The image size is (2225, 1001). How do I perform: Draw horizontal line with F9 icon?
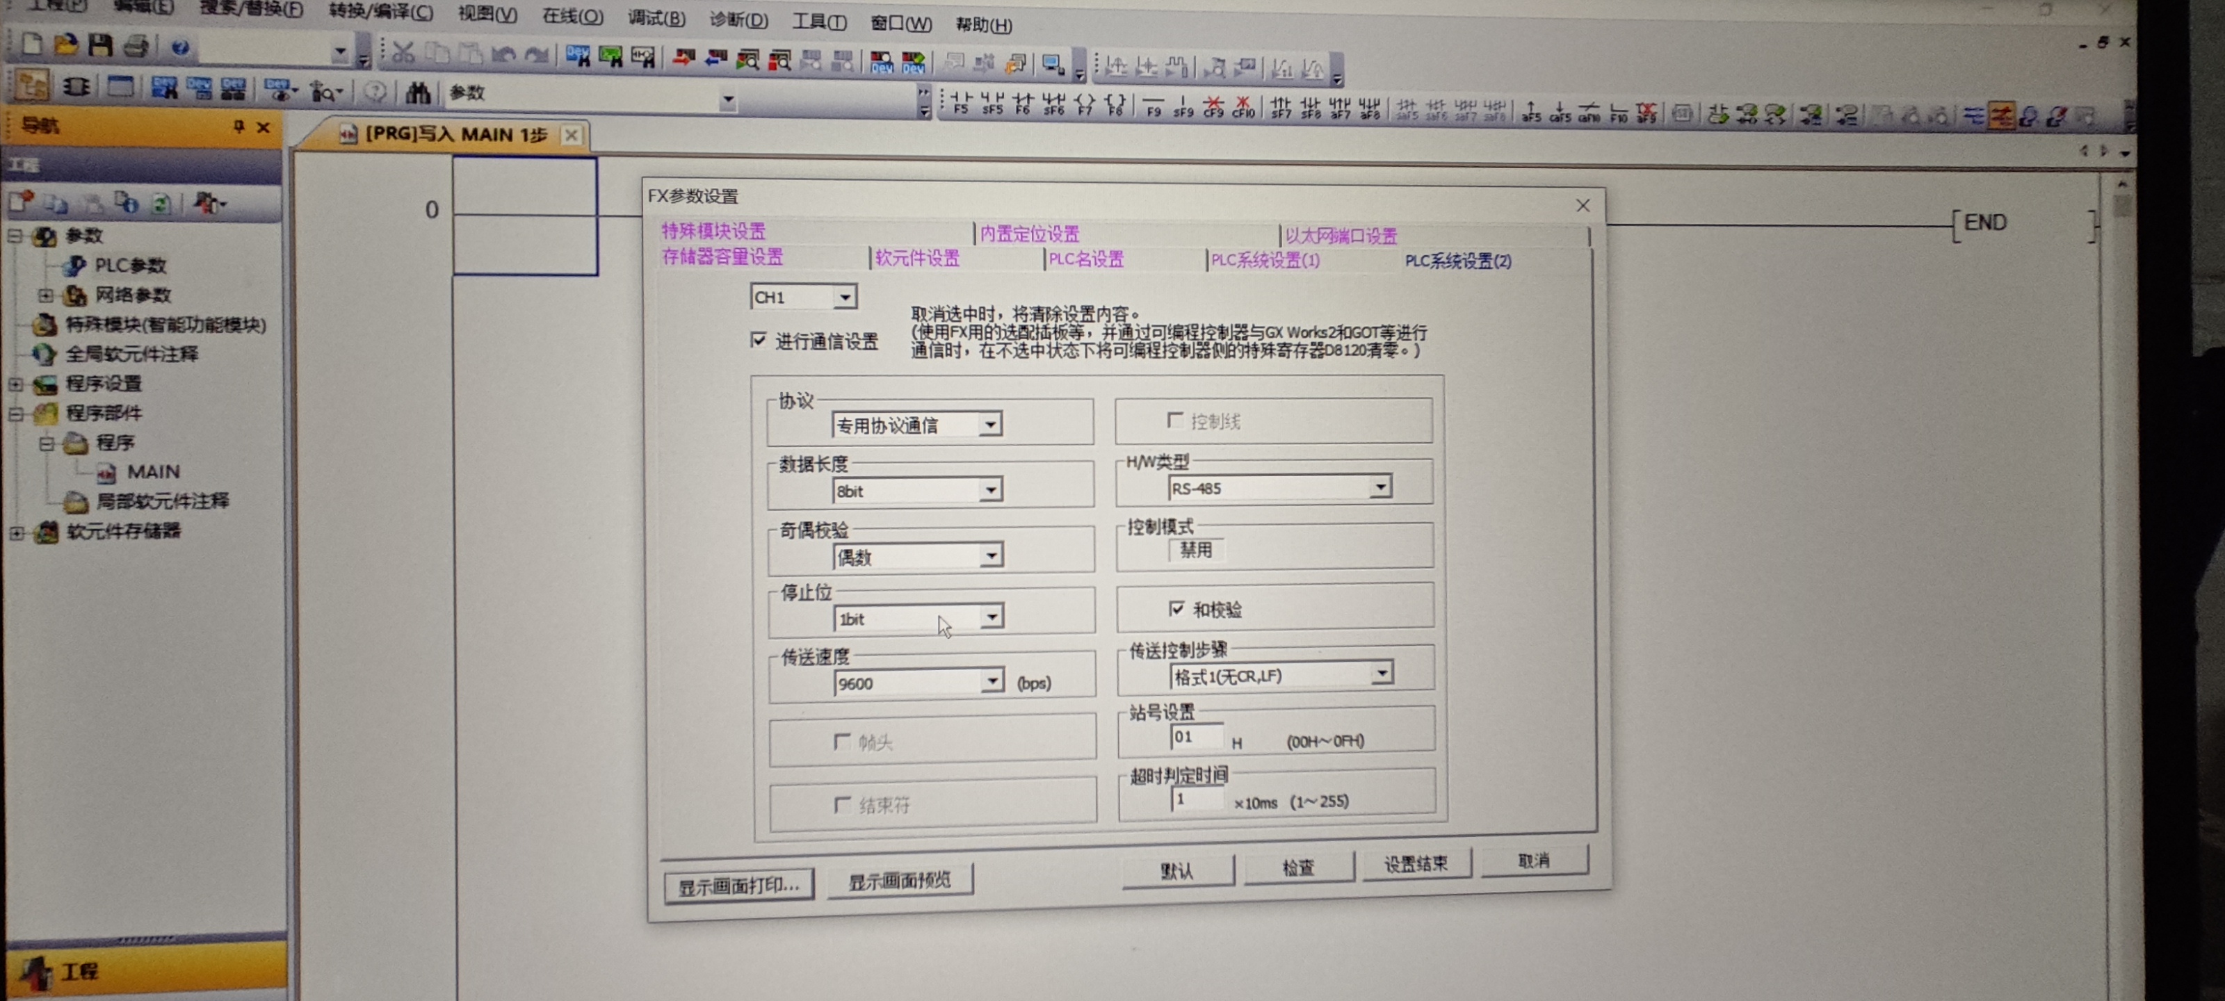pyautogui.click(x=1153, y=106)
